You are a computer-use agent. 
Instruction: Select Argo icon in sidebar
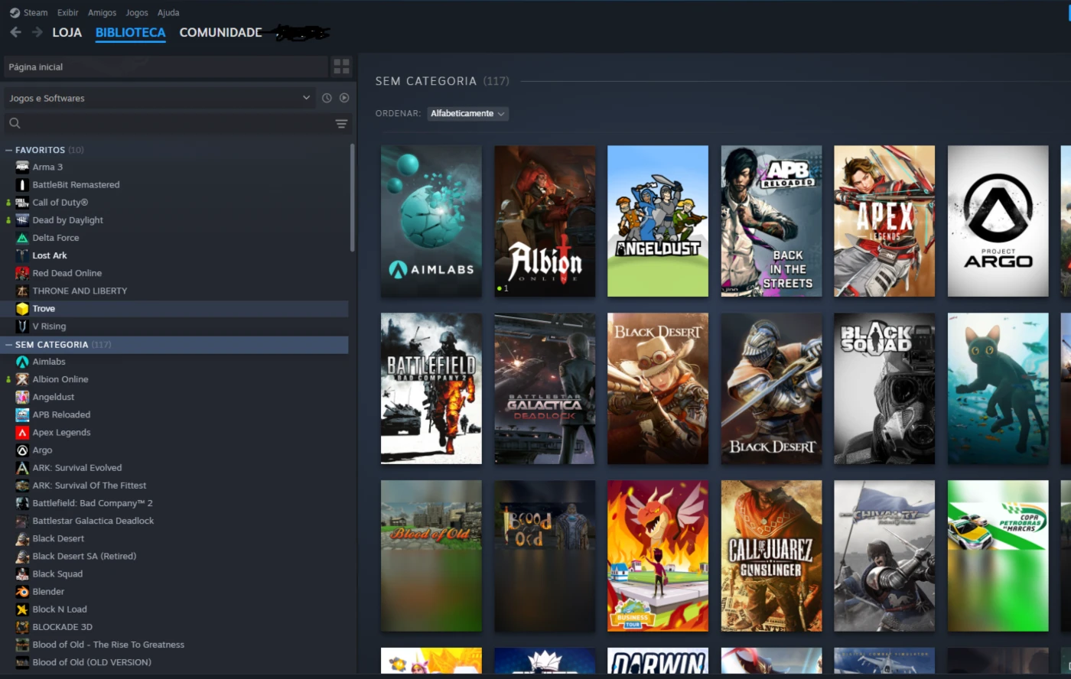pyautogui.click(x=22, y=450)
